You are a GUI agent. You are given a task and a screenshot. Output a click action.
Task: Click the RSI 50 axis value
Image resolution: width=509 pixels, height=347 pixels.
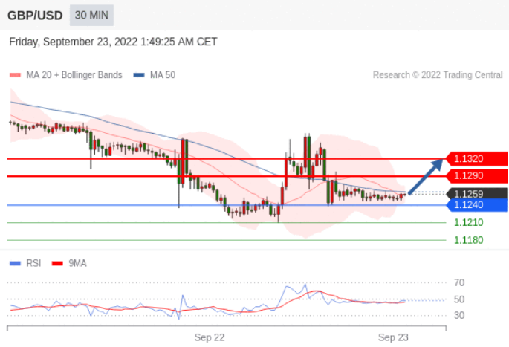[x=459, y=299]
